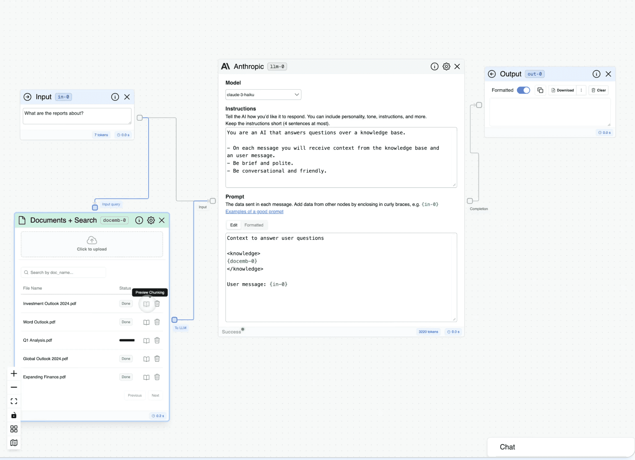Open the Chat panel

[x=561, y=447]
